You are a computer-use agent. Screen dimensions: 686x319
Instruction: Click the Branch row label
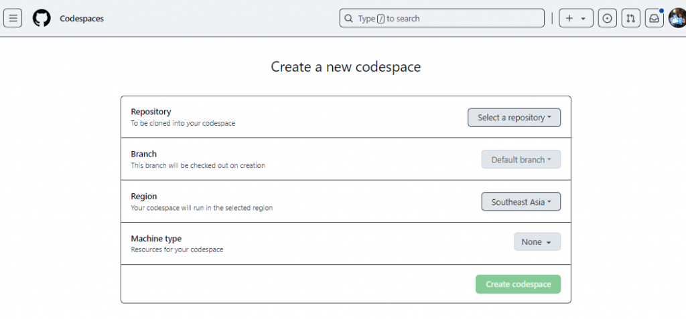(x=144, y=154)
